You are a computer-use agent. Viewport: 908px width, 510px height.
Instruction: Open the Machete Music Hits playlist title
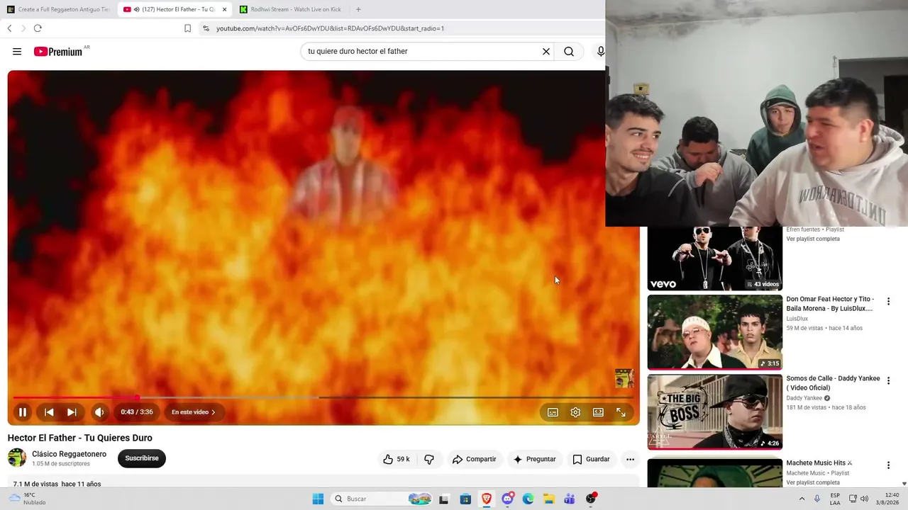click(x=819, y=463)
